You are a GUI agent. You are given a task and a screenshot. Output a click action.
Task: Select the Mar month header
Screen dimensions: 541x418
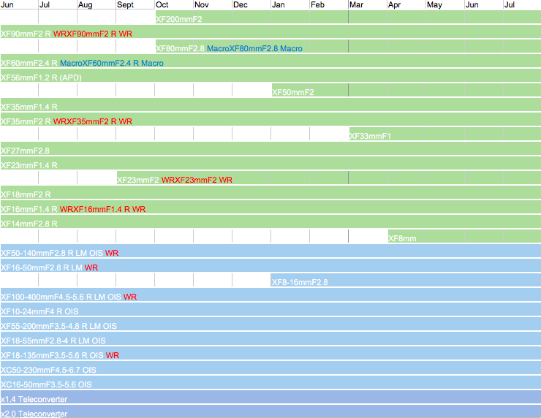click(356, 5)
